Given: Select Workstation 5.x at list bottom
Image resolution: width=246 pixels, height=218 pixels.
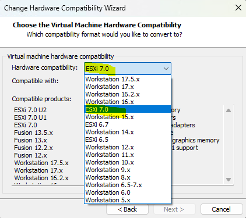Looking at the screenshot, I should coord(128,200).
